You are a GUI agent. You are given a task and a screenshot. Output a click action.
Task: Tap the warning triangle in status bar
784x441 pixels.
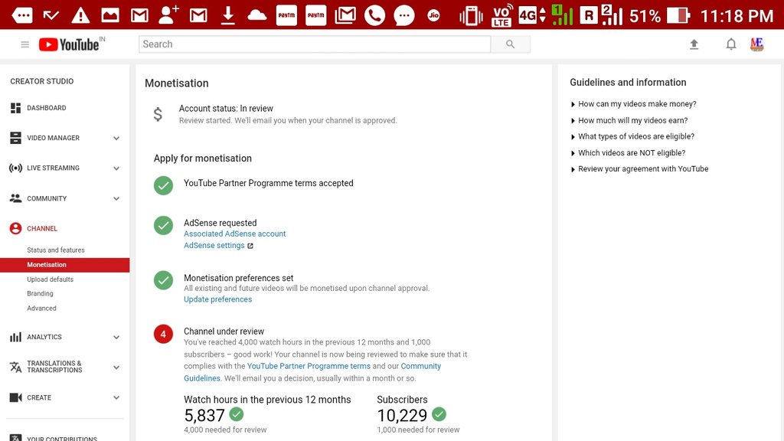coord(80,15)
